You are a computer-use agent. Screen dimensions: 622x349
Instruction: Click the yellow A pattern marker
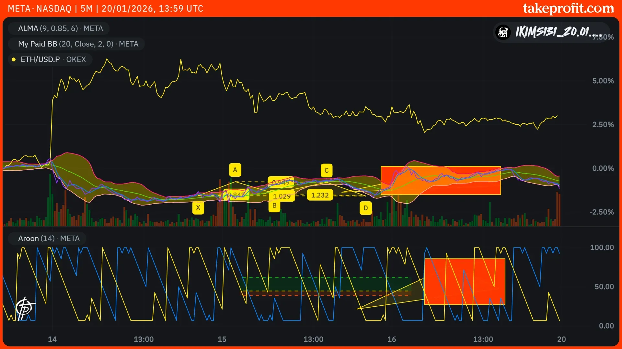tap(235, 170)
